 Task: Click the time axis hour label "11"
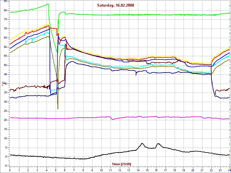click(111, 170)
